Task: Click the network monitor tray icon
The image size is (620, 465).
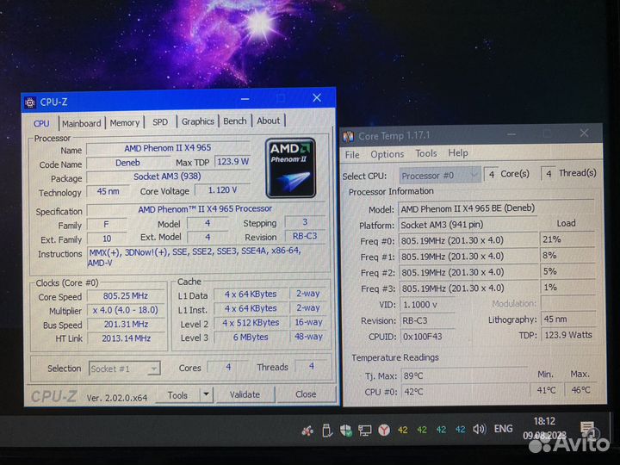Action: click(364, 431)
